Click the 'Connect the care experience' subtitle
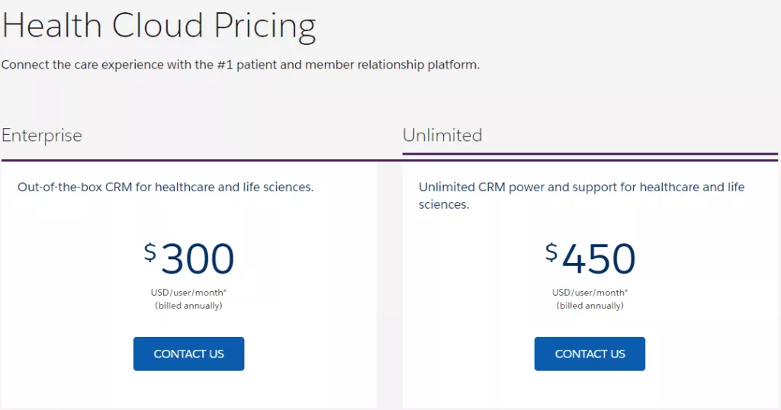This screenshot has width=781, height=410. tap(240, 65)
